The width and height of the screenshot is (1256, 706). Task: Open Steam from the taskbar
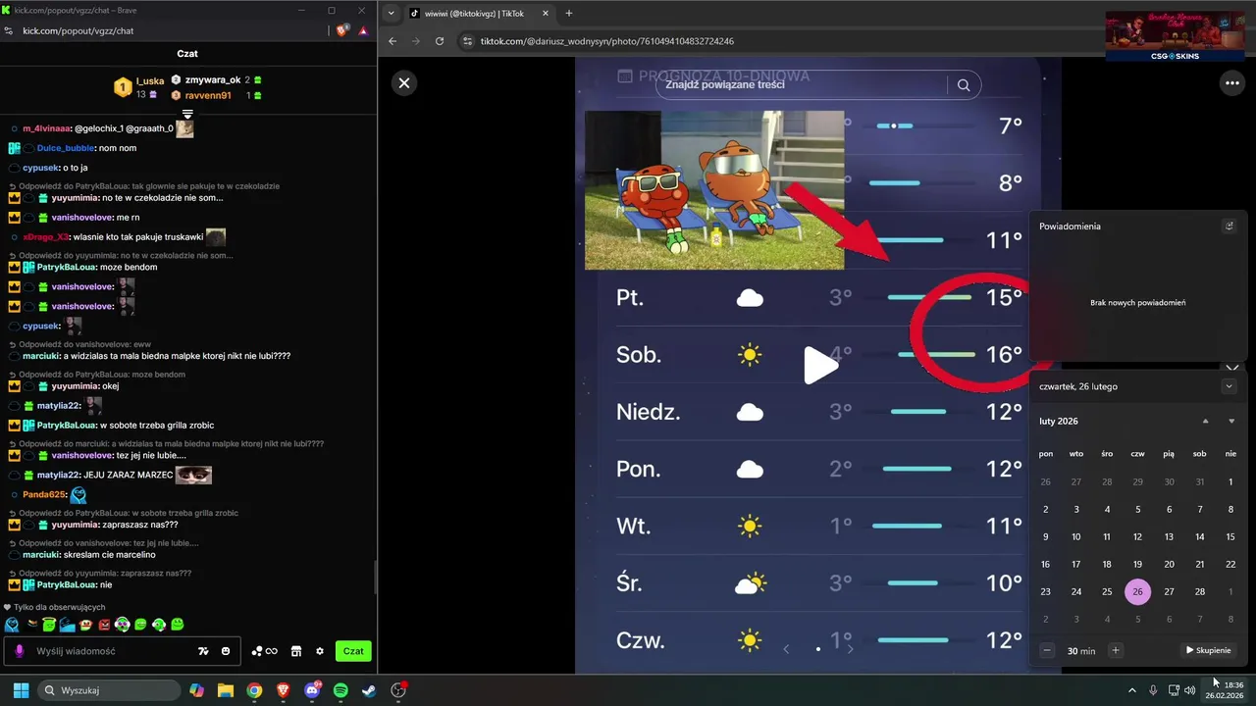coord(369,690)
